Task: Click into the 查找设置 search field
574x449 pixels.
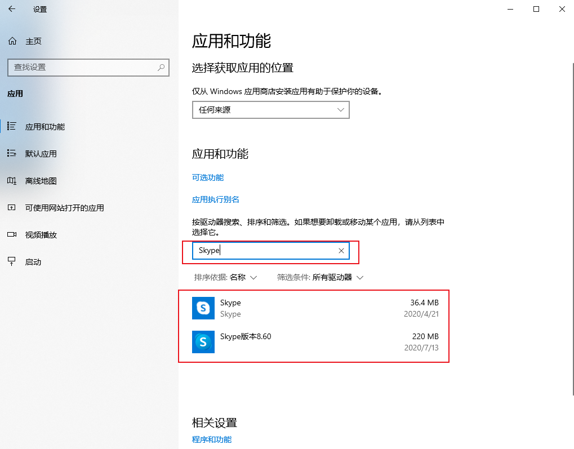Action: 88,68
